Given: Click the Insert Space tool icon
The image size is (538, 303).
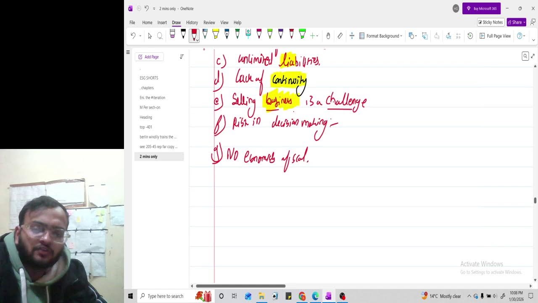Looking at the screenshot, I should tap(352, 36).
